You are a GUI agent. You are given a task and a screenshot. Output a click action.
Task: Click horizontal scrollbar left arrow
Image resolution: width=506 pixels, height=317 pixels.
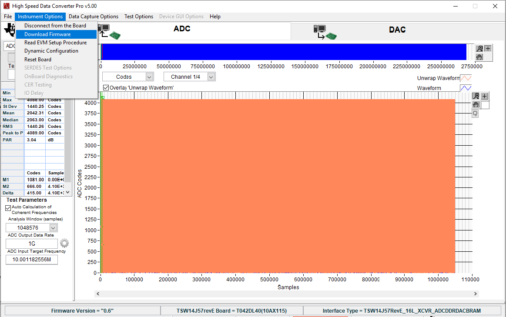[x=98, y=294]
